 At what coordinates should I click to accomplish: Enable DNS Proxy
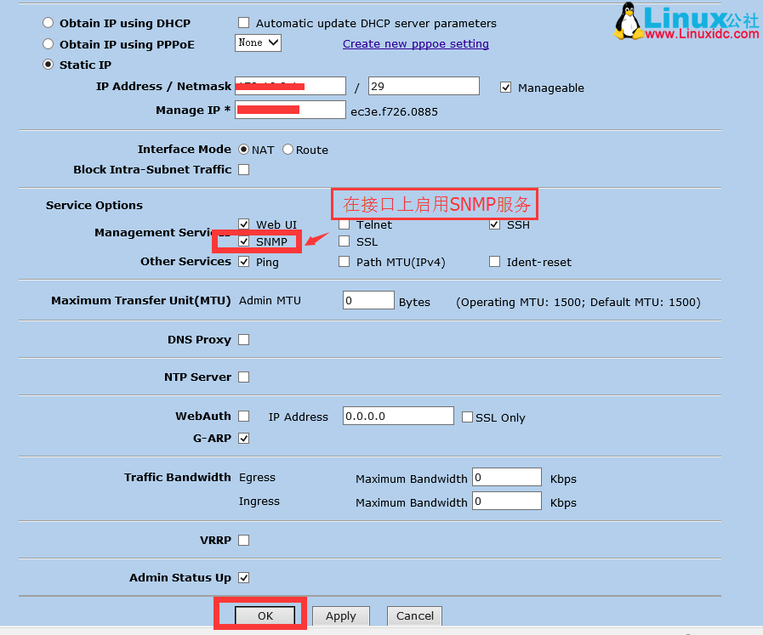(243, 339)
